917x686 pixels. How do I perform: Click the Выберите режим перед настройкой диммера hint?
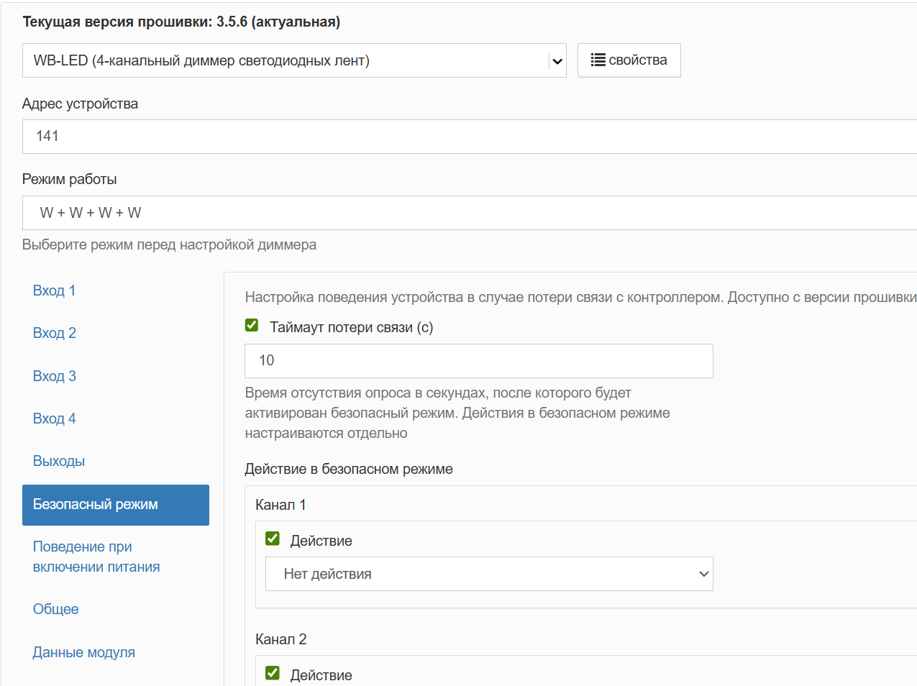pyautogui.click(x=169, y=244)
